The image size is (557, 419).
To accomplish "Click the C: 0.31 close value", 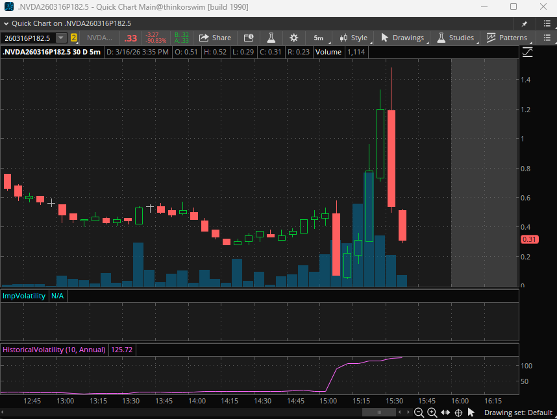I will pos(271,52).
